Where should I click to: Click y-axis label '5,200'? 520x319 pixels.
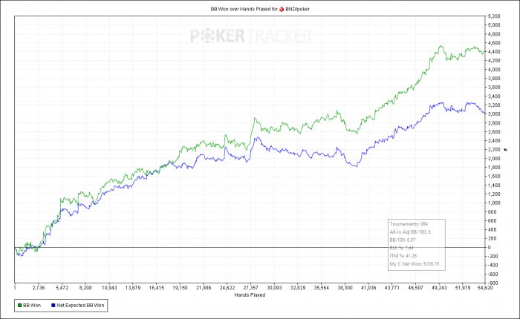click(x=494, y=16)
